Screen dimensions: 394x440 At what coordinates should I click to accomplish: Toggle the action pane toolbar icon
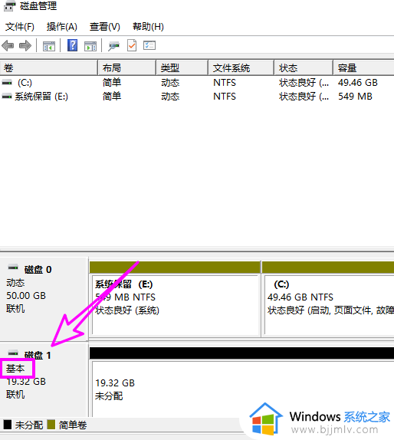(90, 46)
